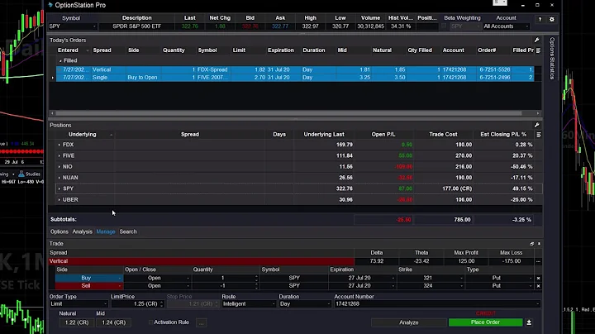Click the Vertical spread type label

pos(59,261)
